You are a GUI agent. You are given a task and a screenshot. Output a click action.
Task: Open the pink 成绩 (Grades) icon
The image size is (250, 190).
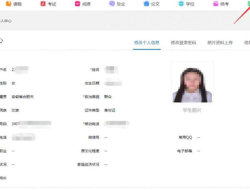[x=77, y=4]
